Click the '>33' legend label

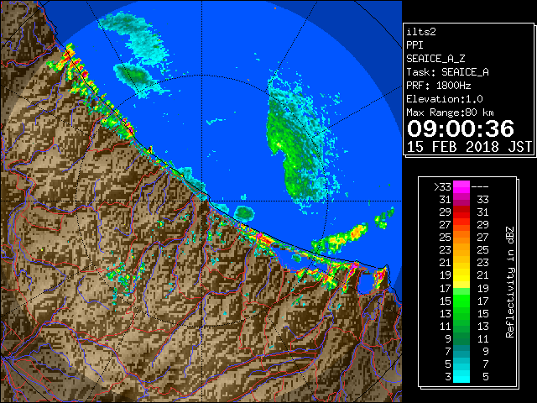tap(442, 187)
